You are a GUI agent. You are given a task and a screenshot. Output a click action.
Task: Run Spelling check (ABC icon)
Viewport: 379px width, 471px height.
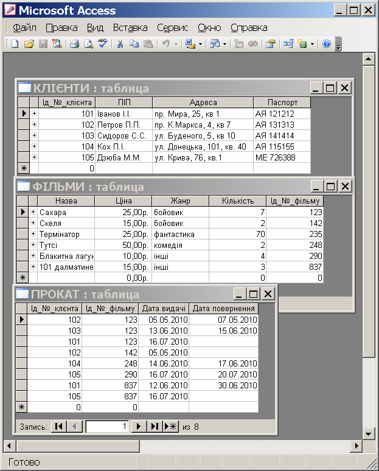[x=103, y=44]
